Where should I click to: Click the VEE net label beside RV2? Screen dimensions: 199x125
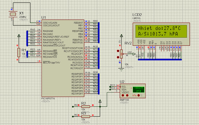tap(129, 52)
